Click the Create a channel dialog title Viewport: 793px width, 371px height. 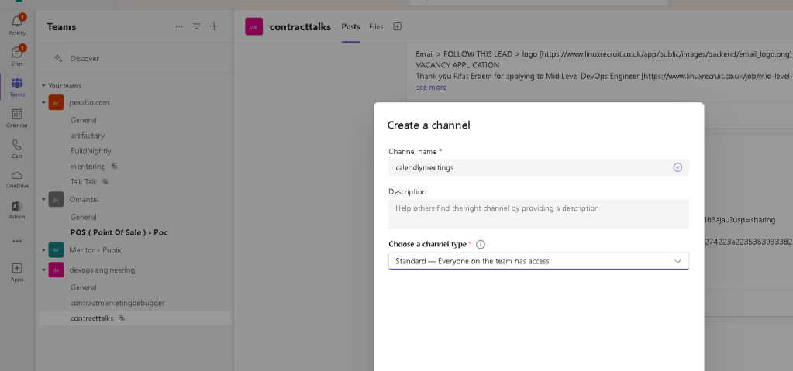(x=429, y=125)
